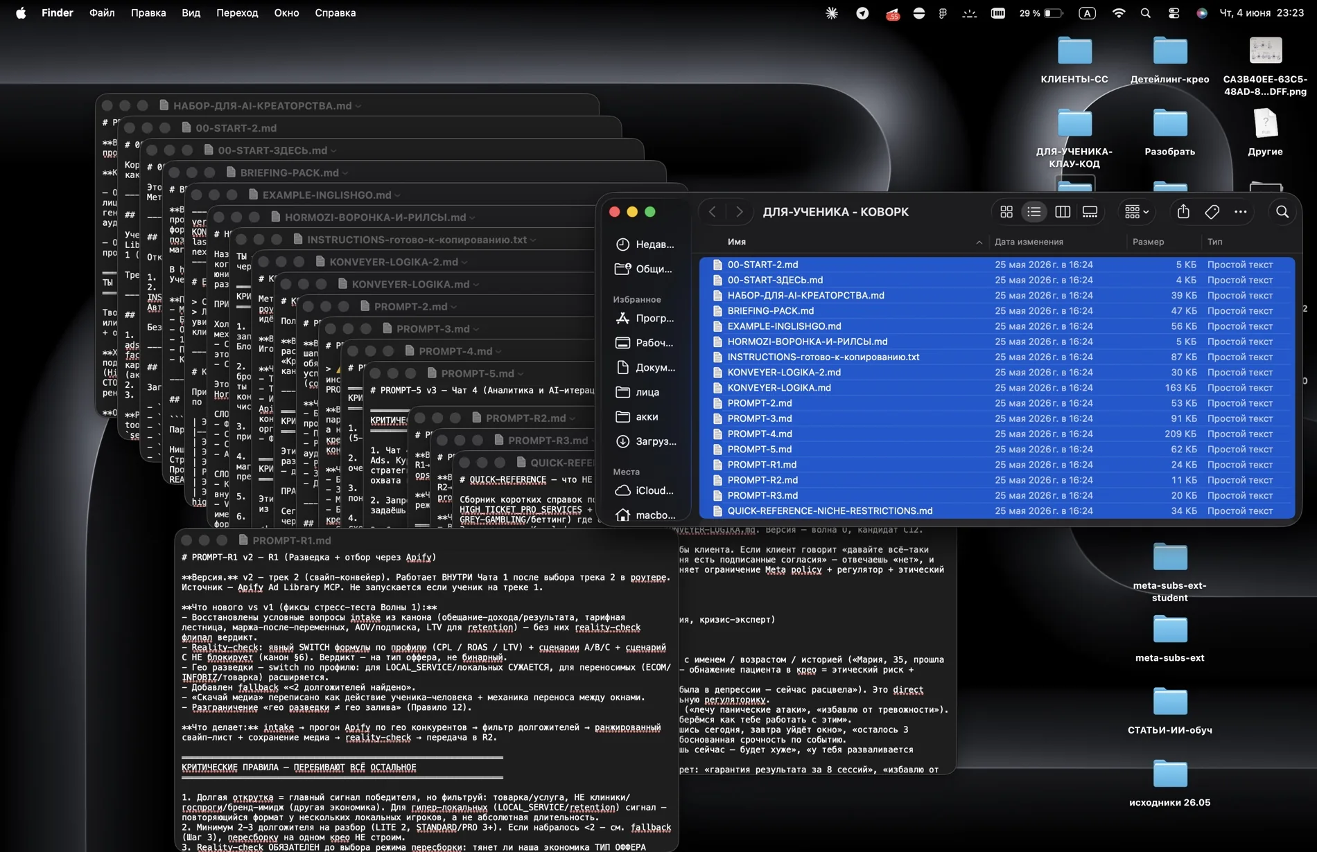Click the battery indicator in menu bar
This screenshot has height=852, width=1317.
1041,12
